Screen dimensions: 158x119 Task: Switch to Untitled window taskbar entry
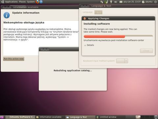pos(110,117)
